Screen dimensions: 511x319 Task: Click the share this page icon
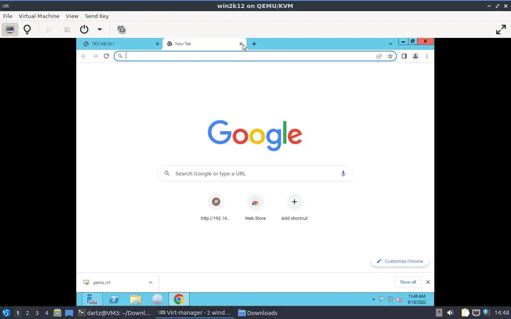(379, 56)
